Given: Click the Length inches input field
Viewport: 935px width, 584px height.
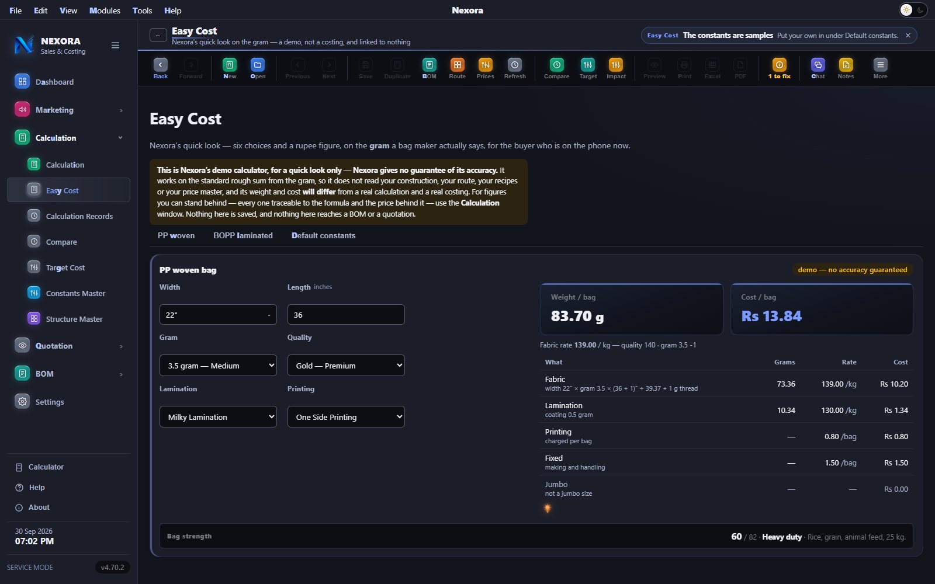Looking at the screenshot, I should (346, 315).
